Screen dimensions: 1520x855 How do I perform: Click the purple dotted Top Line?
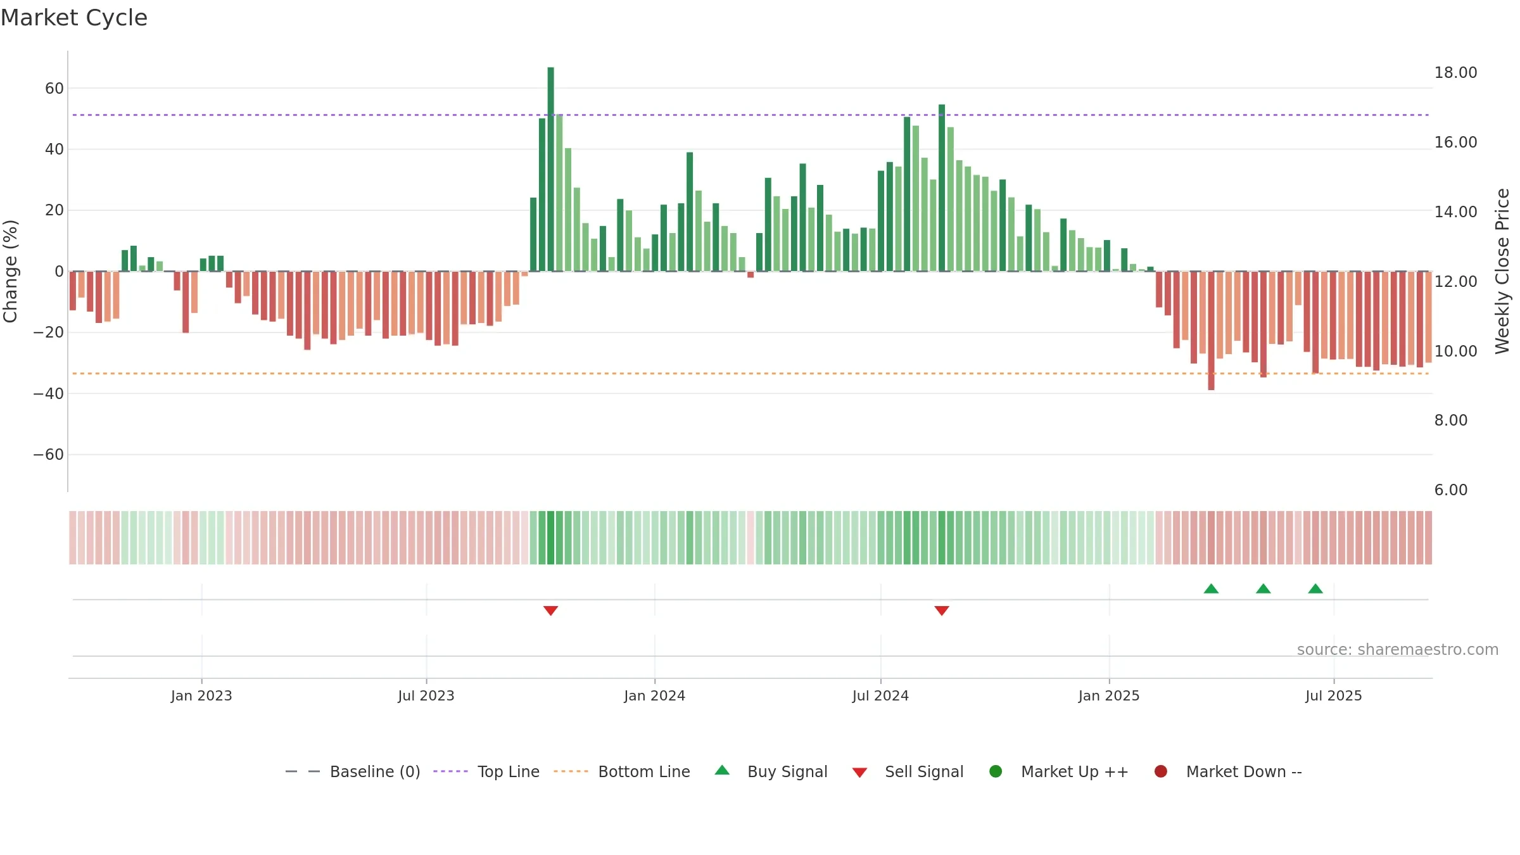click(x=750, y=115)
